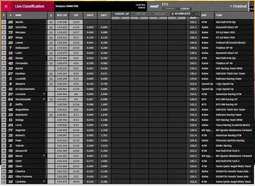Click the Finished status indicator
The image size is (255, 186).
point(238,6)
